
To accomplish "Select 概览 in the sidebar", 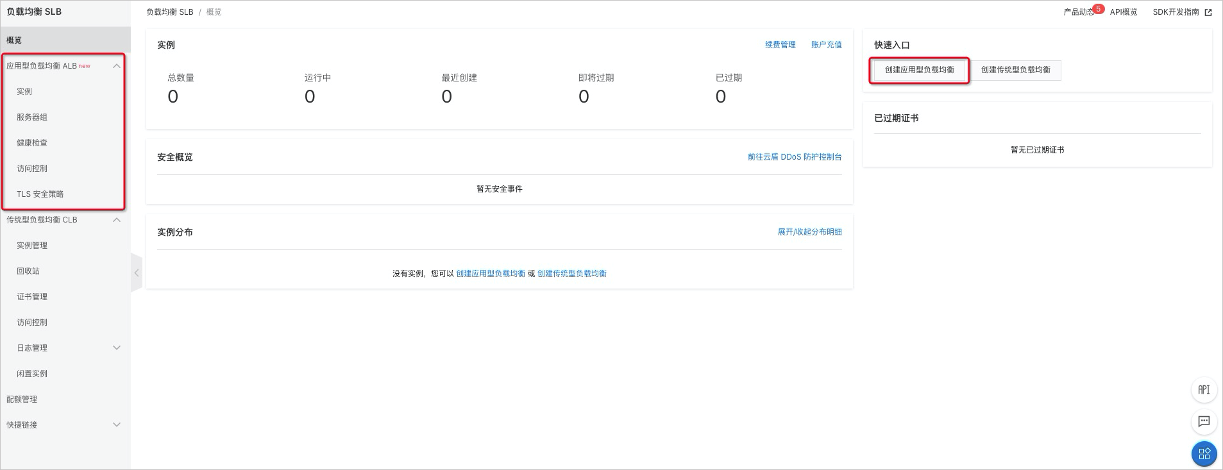I will pos(65,40).
